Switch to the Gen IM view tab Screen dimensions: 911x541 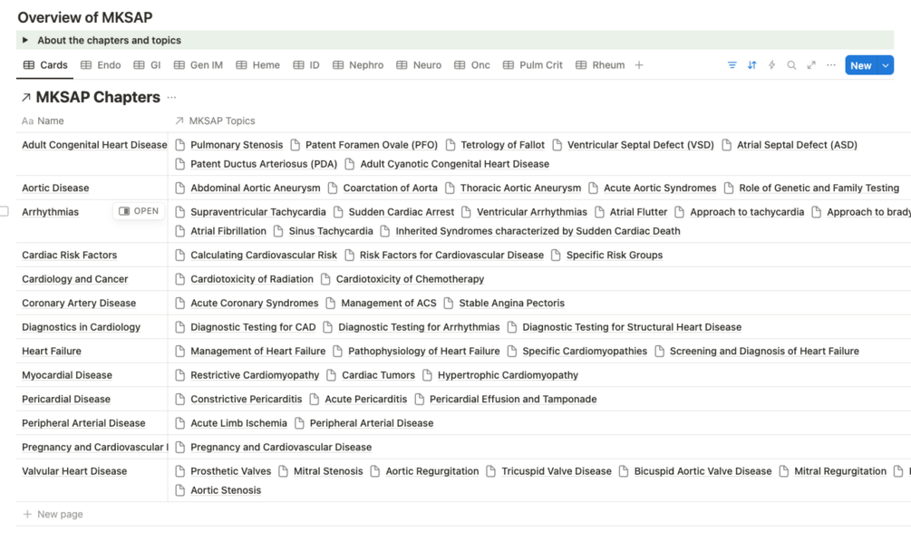[x=199, y=65]
